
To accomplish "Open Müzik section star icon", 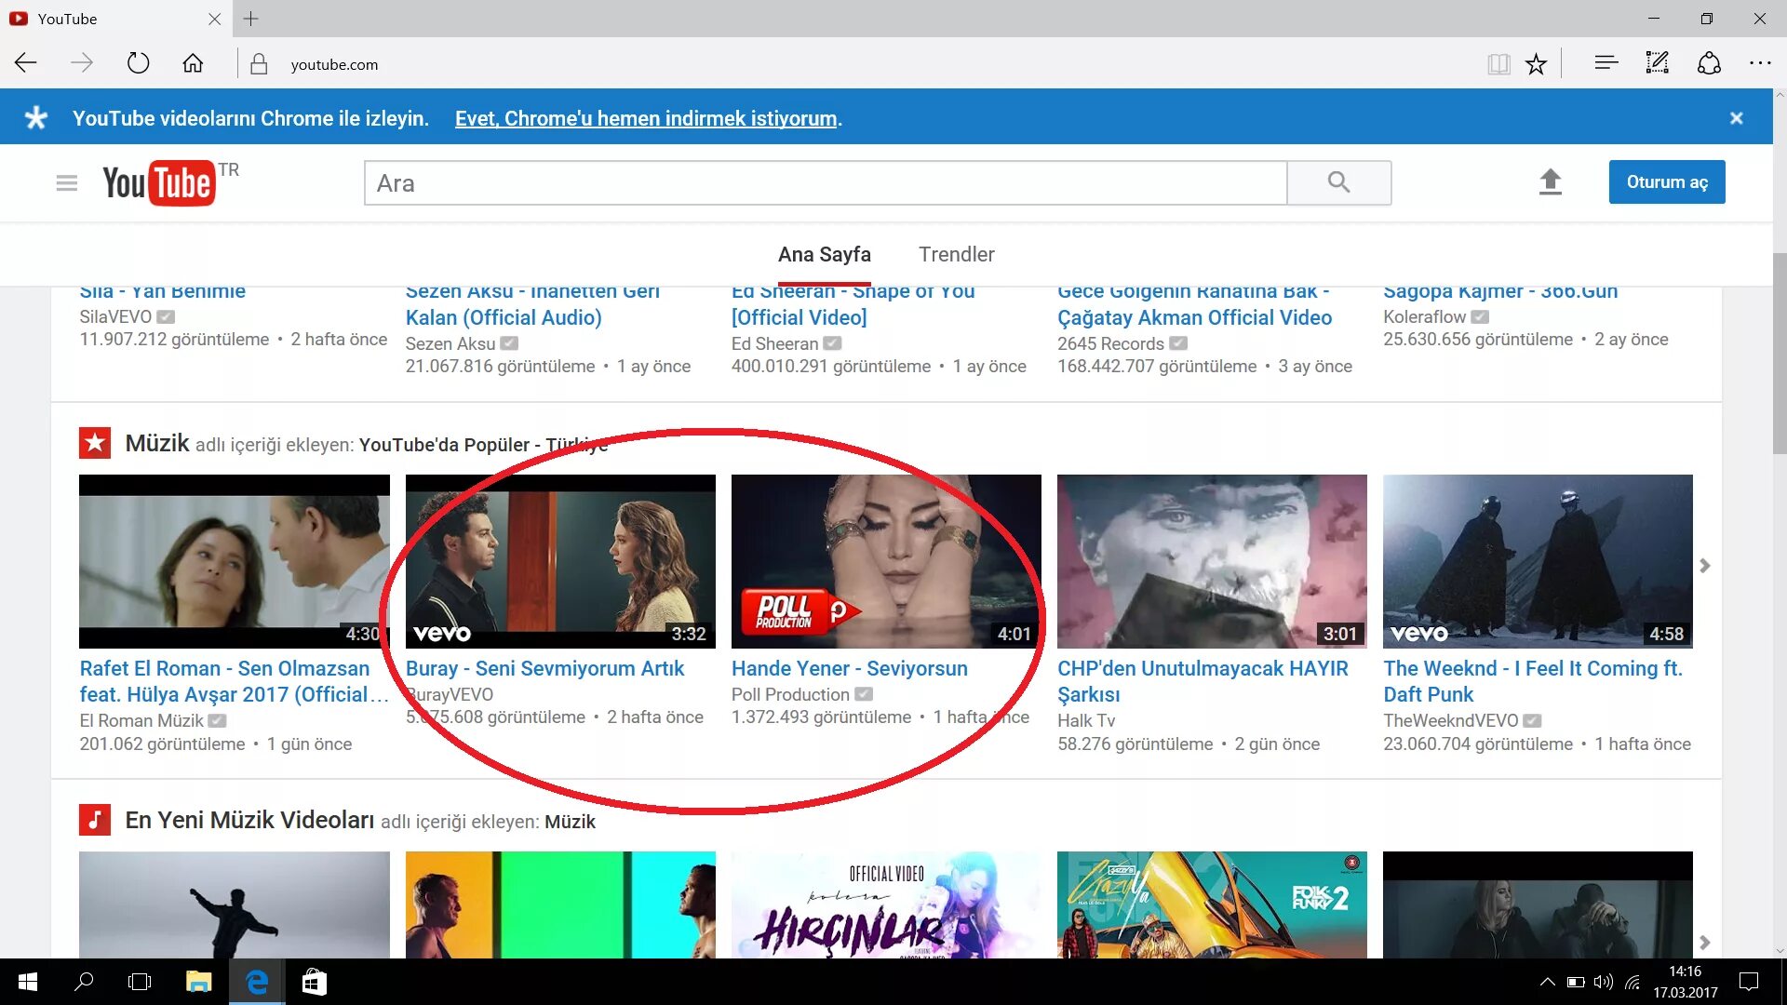I will pos(95,444).
